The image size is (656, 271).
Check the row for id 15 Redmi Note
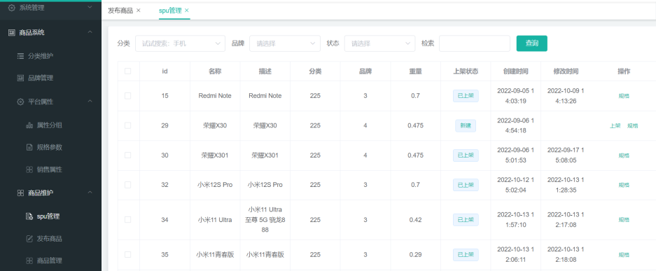click(x=127, y=96)
